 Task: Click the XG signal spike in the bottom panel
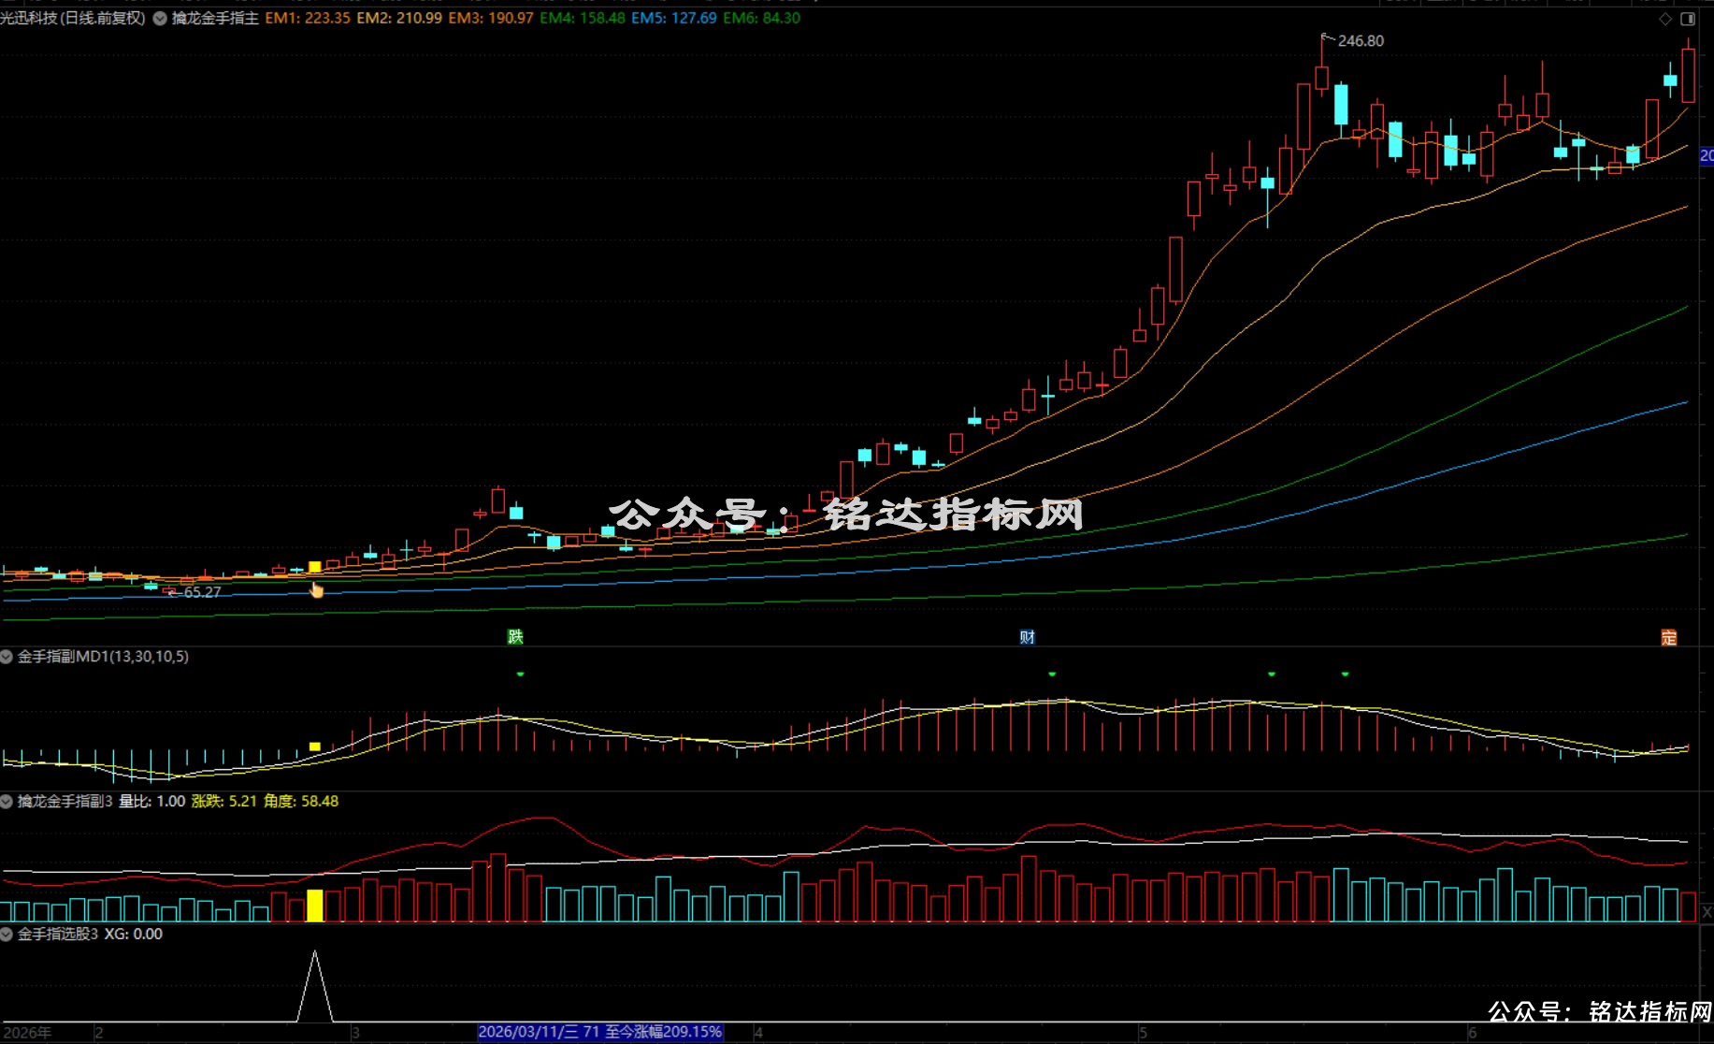pyautogui.click(x=315, y=986)
